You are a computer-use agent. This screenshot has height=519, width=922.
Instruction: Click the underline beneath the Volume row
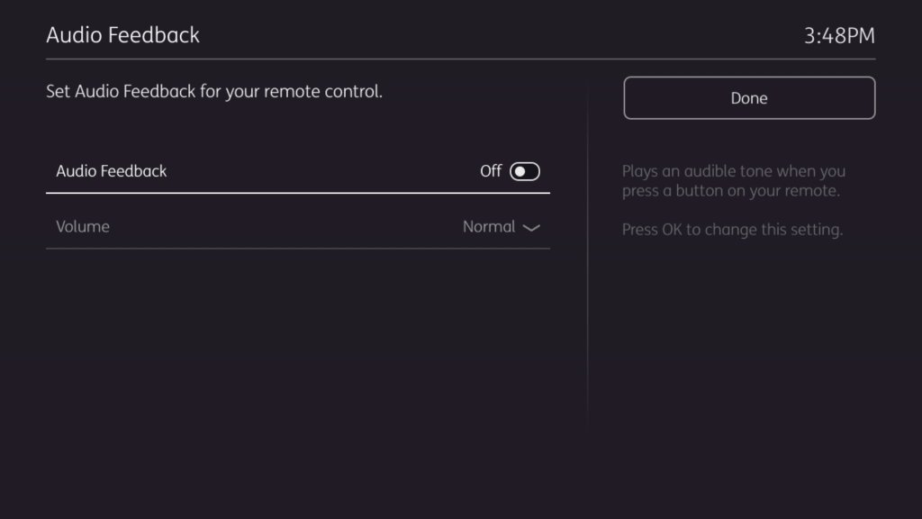297,249
